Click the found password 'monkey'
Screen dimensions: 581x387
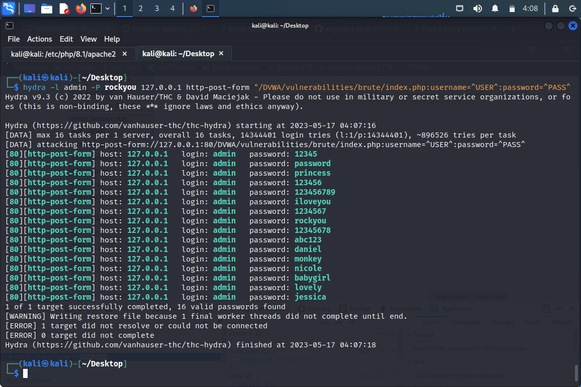pyautogui.click(x=308, y=259)
